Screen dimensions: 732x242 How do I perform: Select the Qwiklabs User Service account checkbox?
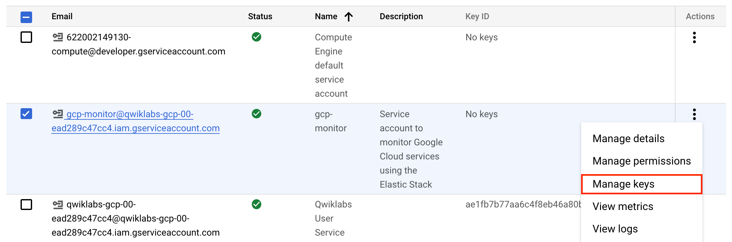click(26, 204)
